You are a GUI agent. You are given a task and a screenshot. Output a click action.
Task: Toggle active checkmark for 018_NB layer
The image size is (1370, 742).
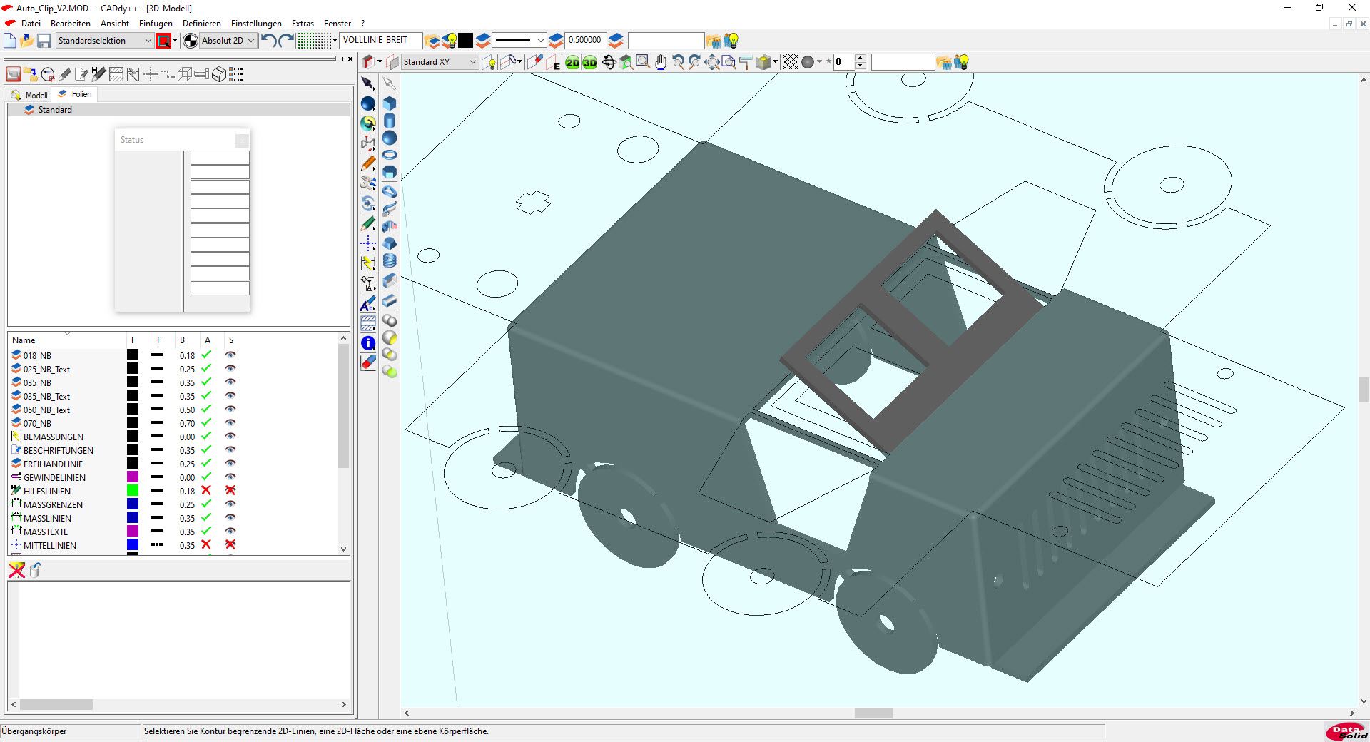(206, 355)
